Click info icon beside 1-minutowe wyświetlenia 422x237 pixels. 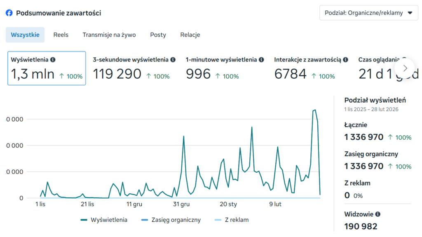coord(261,60)
